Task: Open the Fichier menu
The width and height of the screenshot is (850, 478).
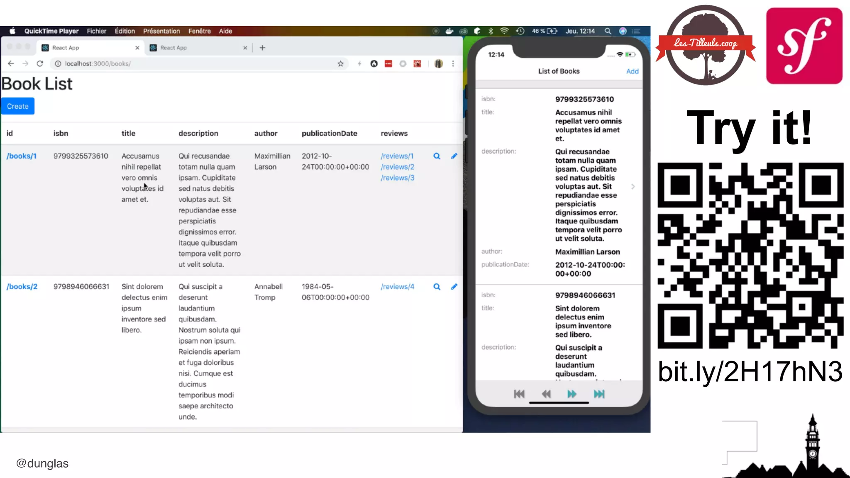Action: [96, 31]
